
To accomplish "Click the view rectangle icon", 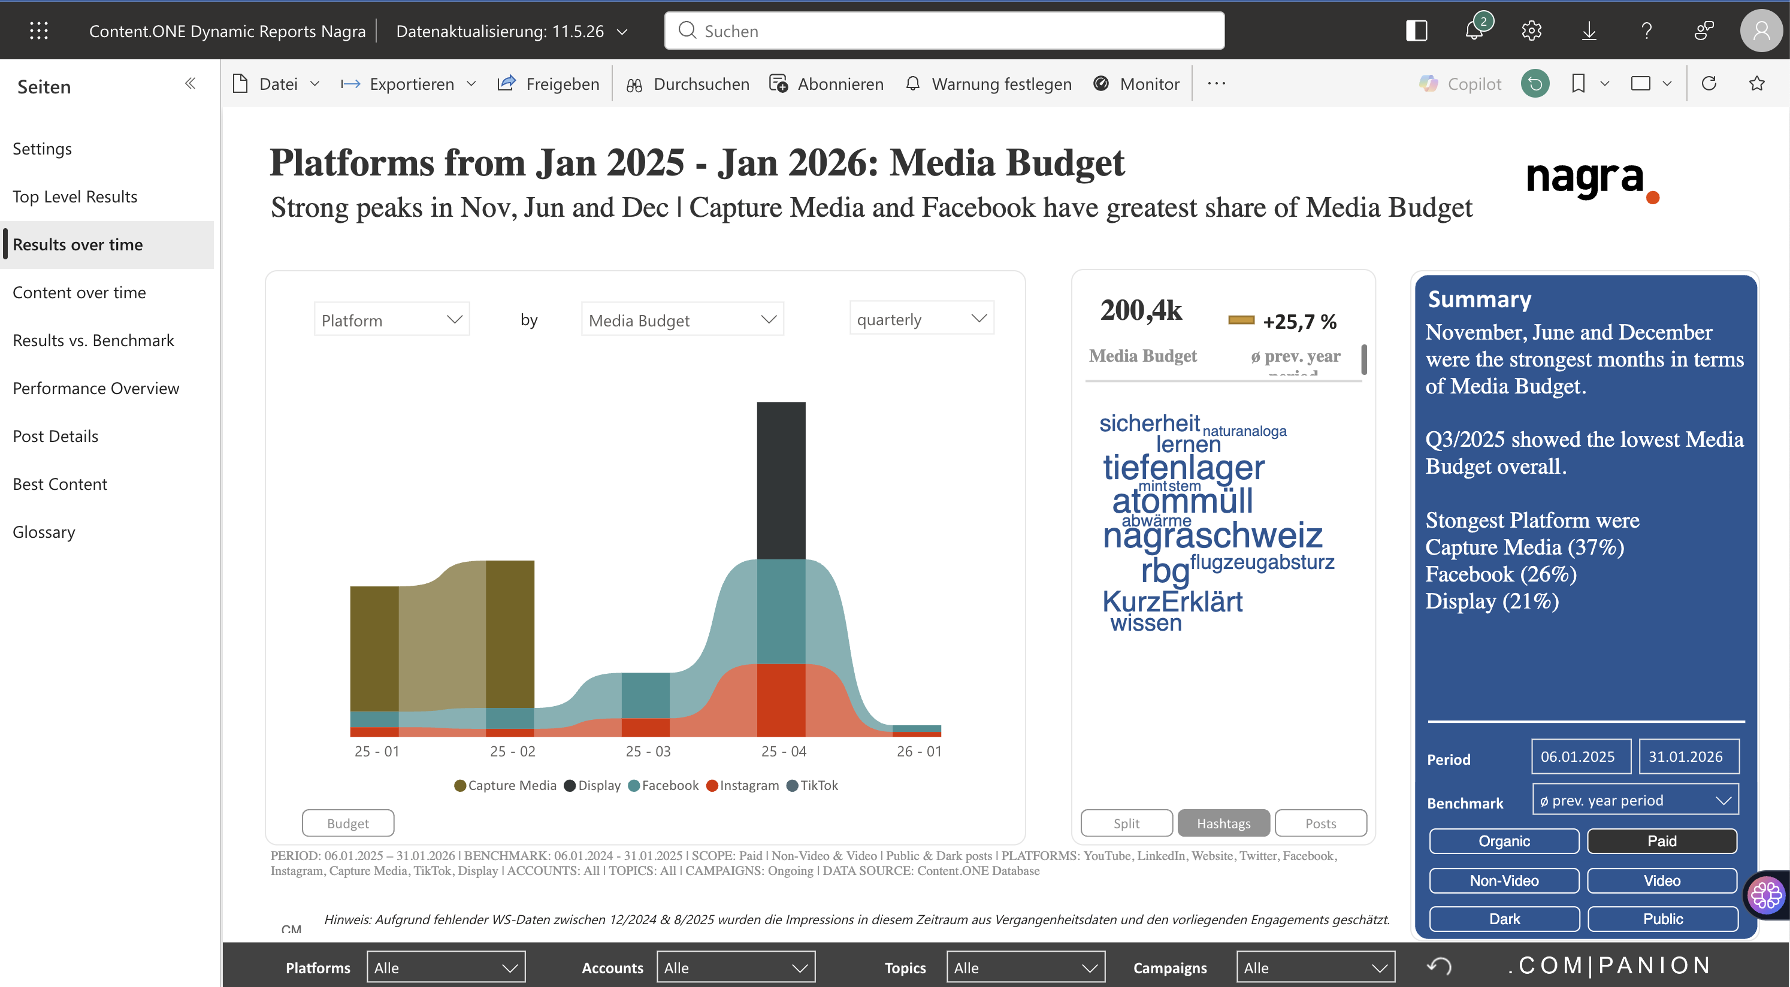I will 1641,84.
